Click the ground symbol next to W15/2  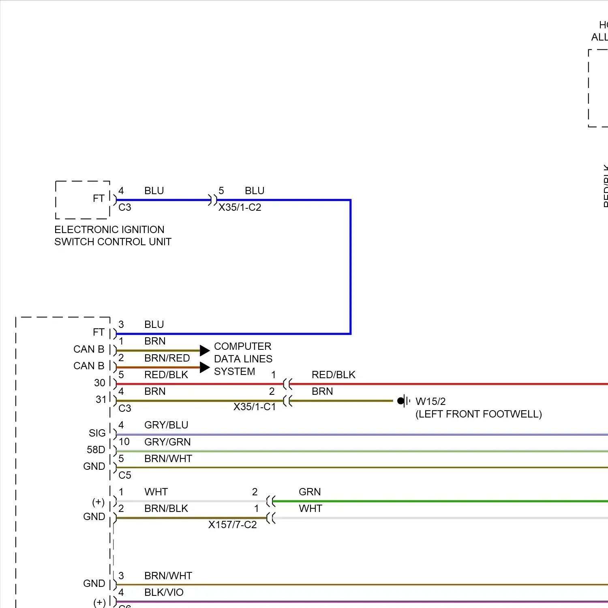pos(404,401)
